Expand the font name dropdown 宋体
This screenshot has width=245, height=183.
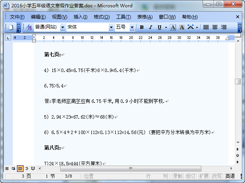111,27
